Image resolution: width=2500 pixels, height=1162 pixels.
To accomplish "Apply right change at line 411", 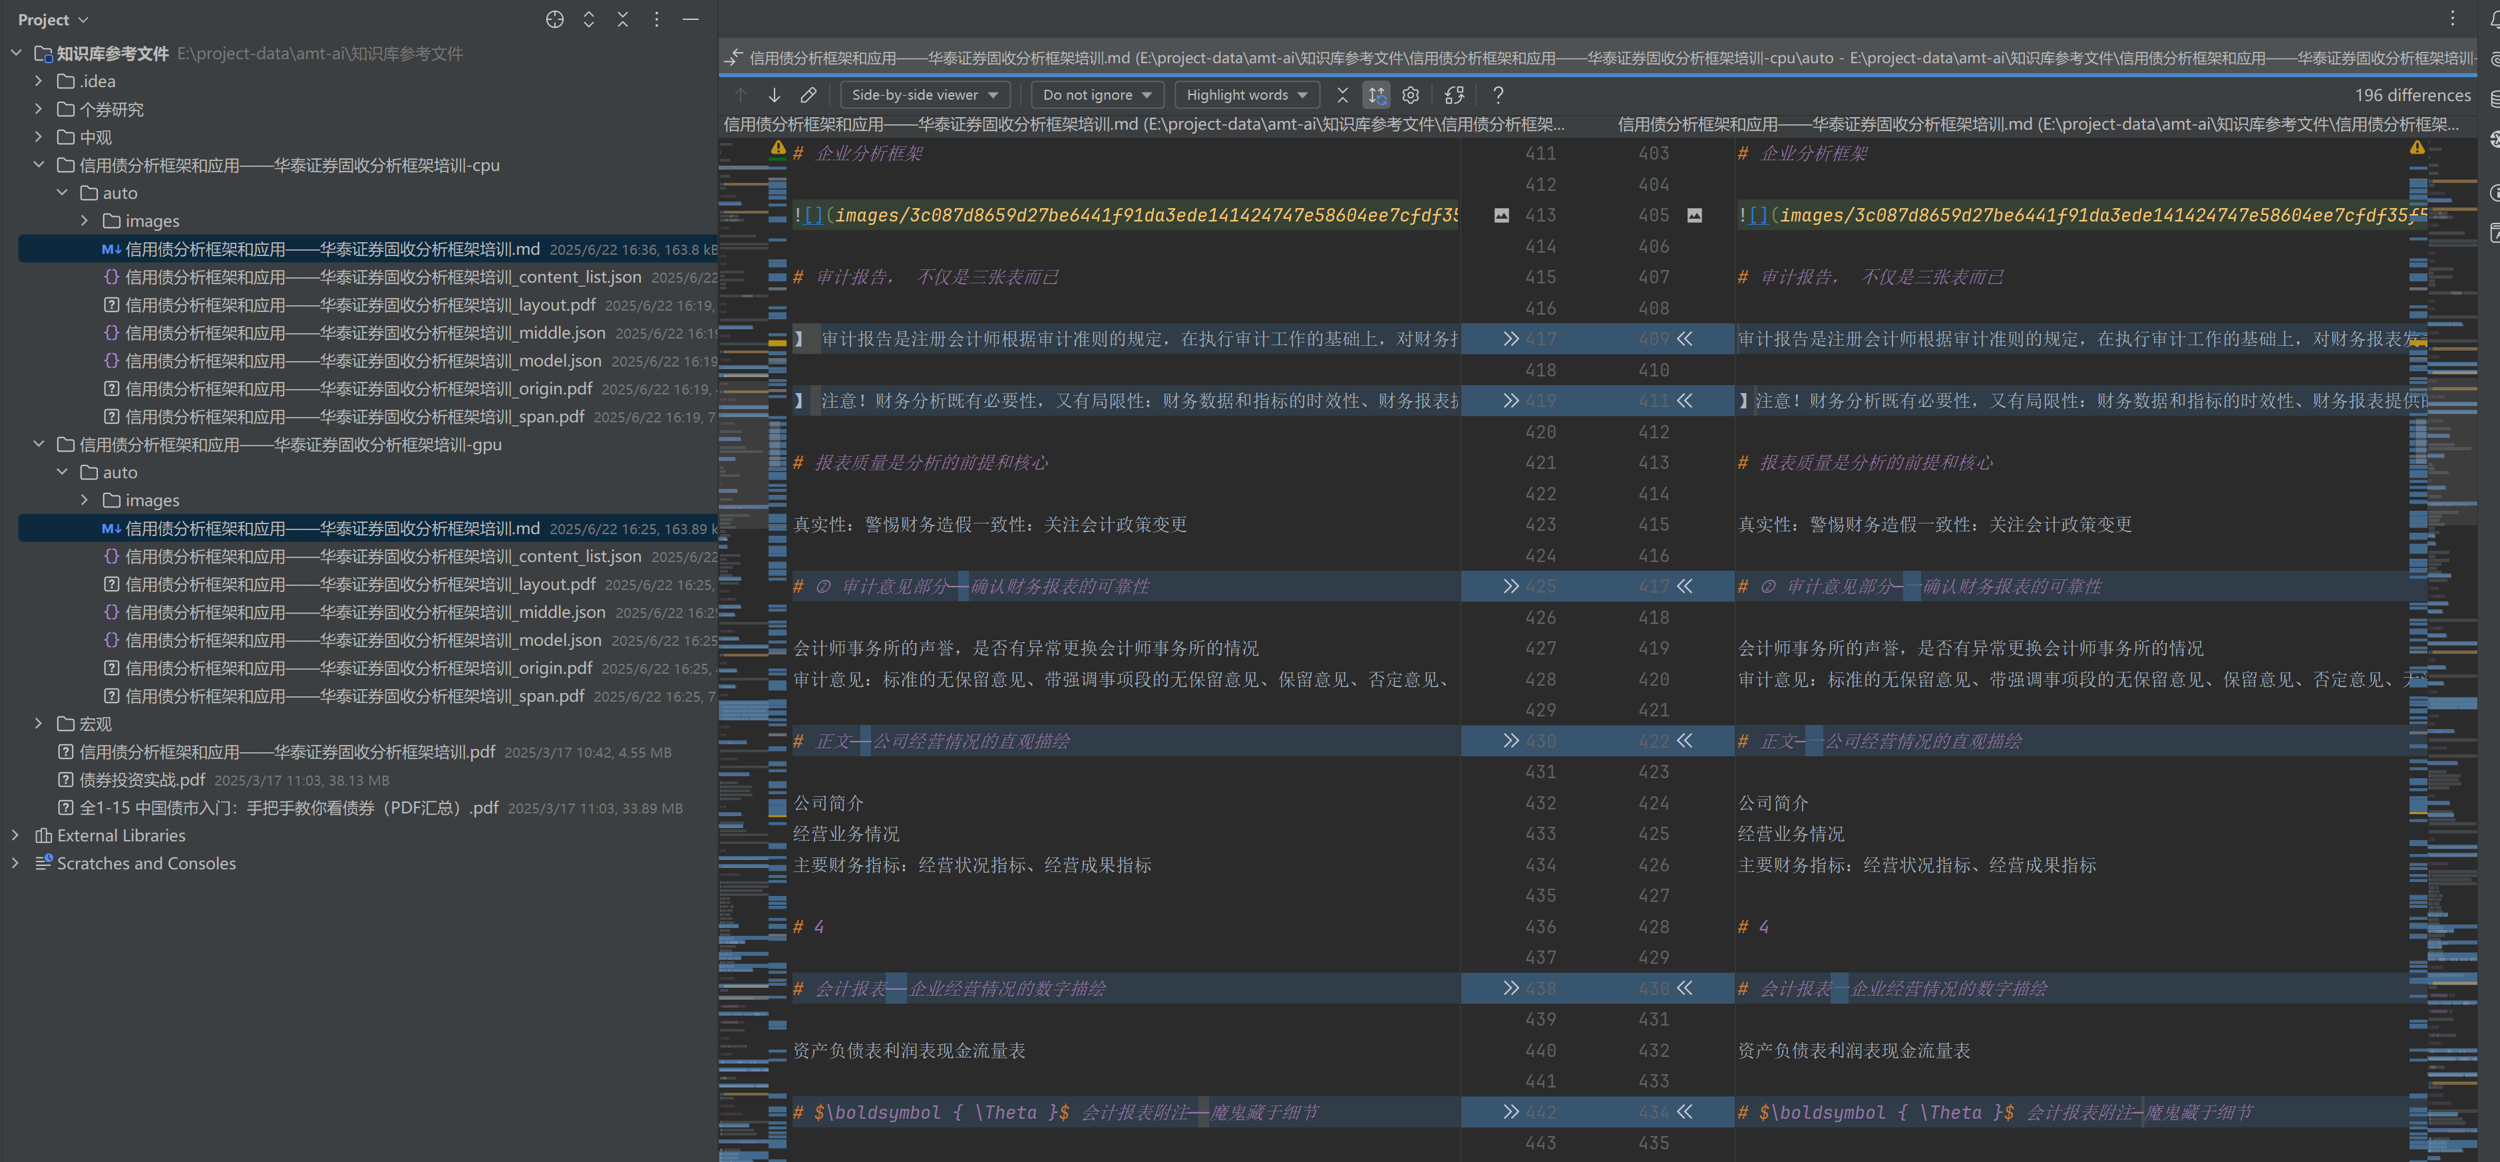I will click(x=1685, y=400).
